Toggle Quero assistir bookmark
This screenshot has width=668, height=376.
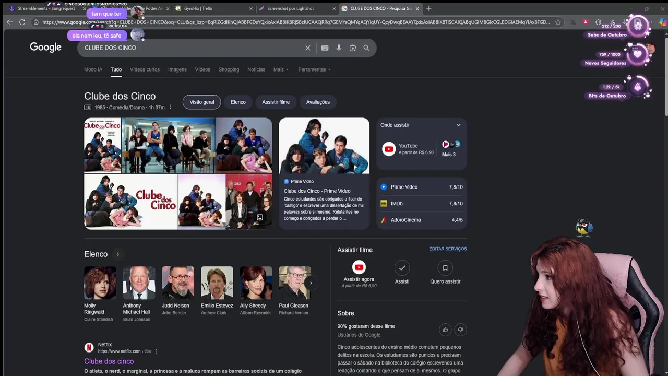tap(445, 267)
